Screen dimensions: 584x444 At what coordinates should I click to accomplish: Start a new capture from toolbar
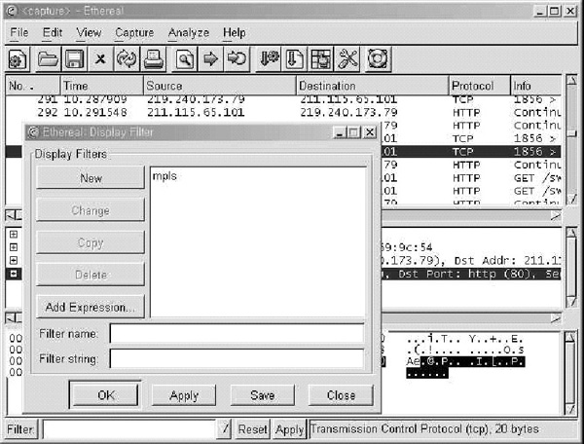tap(18, 59)
